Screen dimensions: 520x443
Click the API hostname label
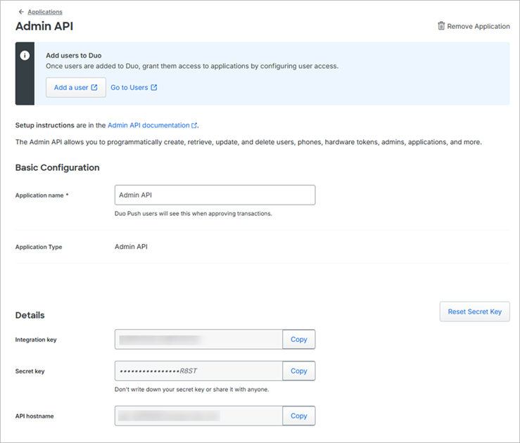[34, 416]
